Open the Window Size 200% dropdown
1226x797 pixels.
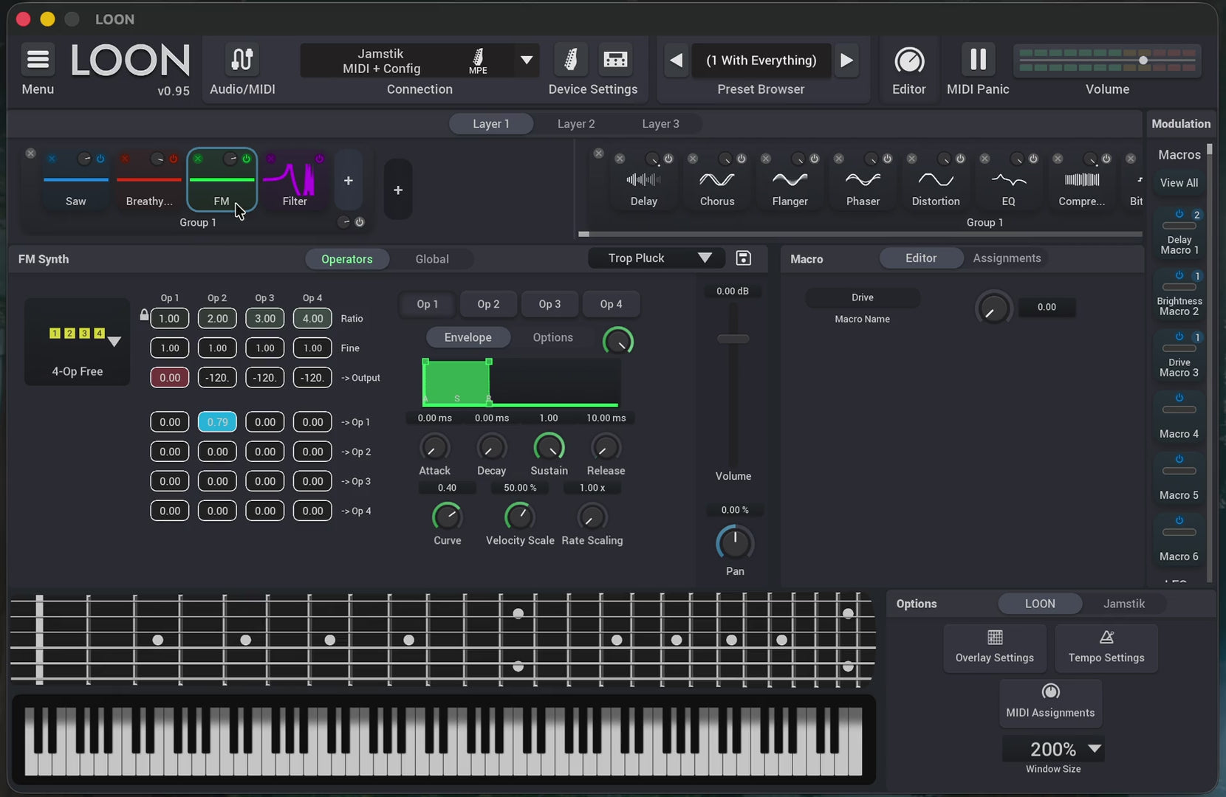[x=1095, y=748]
